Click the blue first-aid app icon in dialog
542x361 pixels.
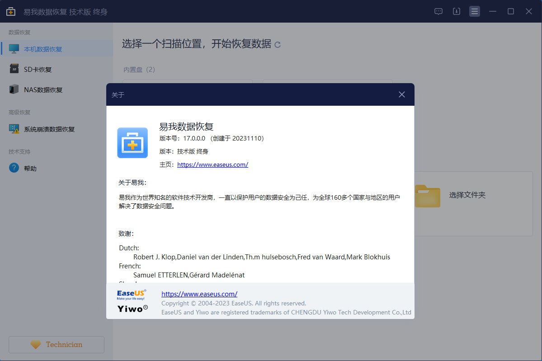[132, 143]
